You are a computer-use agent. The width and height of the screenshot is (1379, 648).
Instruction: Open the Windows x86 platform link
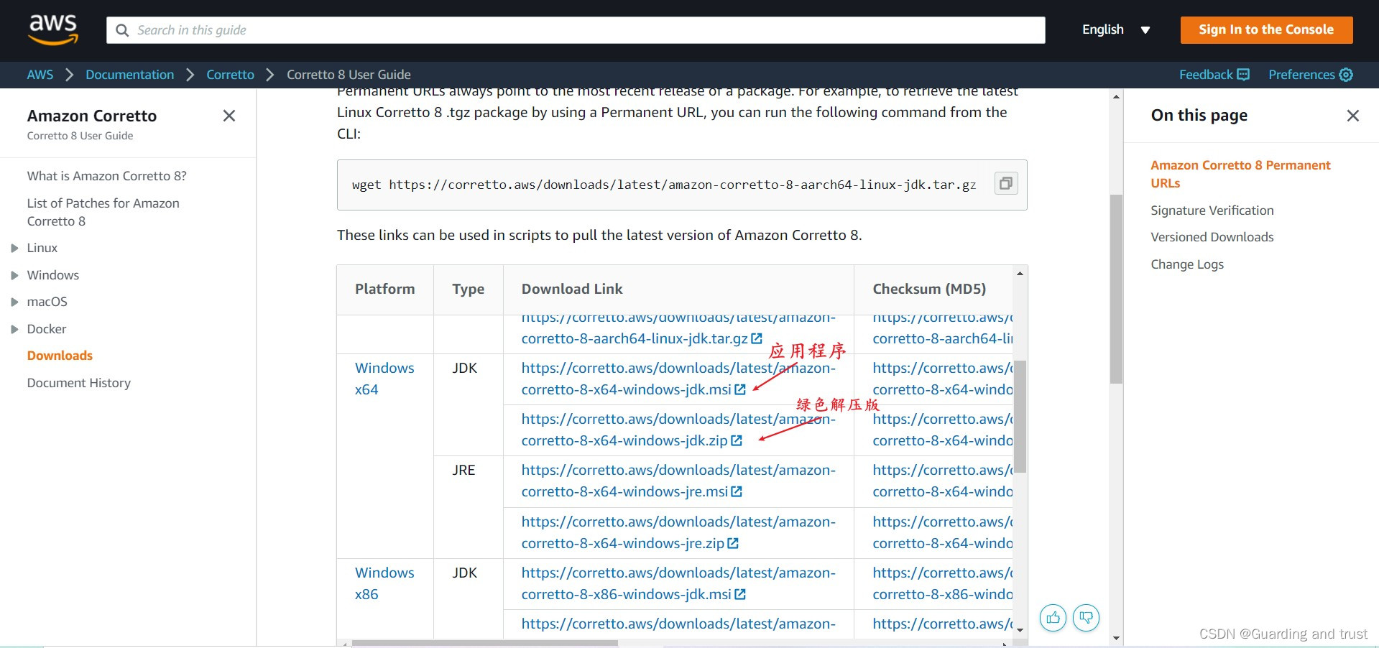click(x=384, y=583)
